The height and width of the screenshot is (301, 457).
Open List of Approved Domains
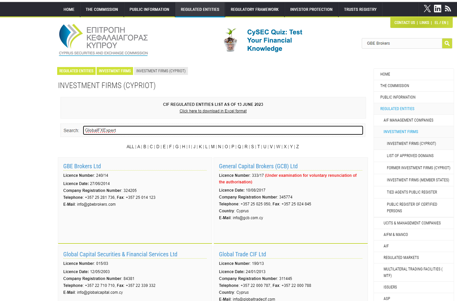click(x=414, y=156)
